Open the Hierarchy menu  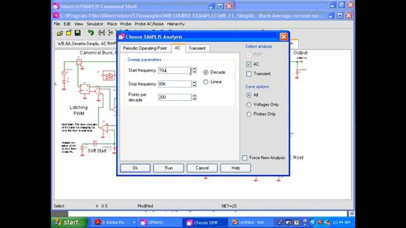point(176,24)
